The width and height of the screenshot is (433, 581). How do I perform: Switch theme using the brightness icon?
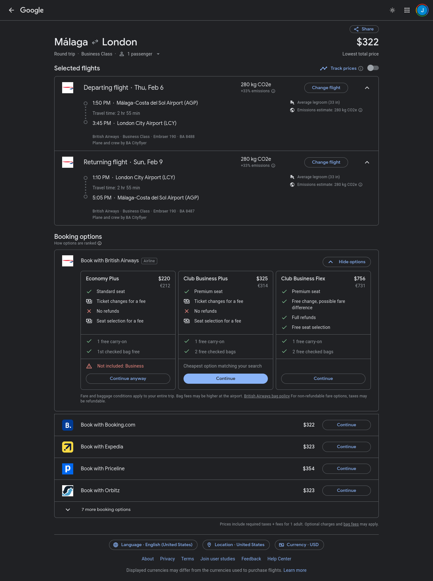(x=392, y=10)
